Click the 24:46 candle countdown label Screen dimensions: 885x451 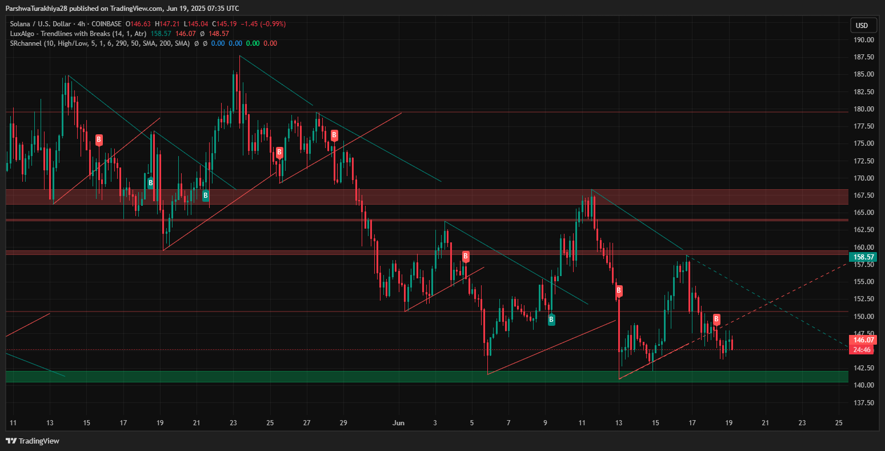[x=862, y=349]
